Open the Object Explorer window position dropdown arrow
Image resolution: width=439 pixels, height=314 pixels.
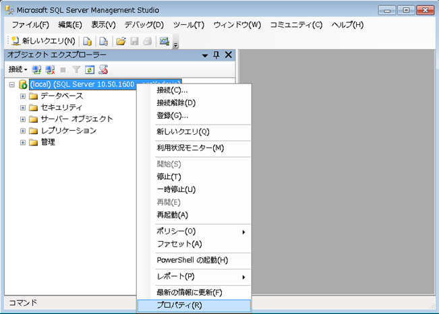(205, 55)
